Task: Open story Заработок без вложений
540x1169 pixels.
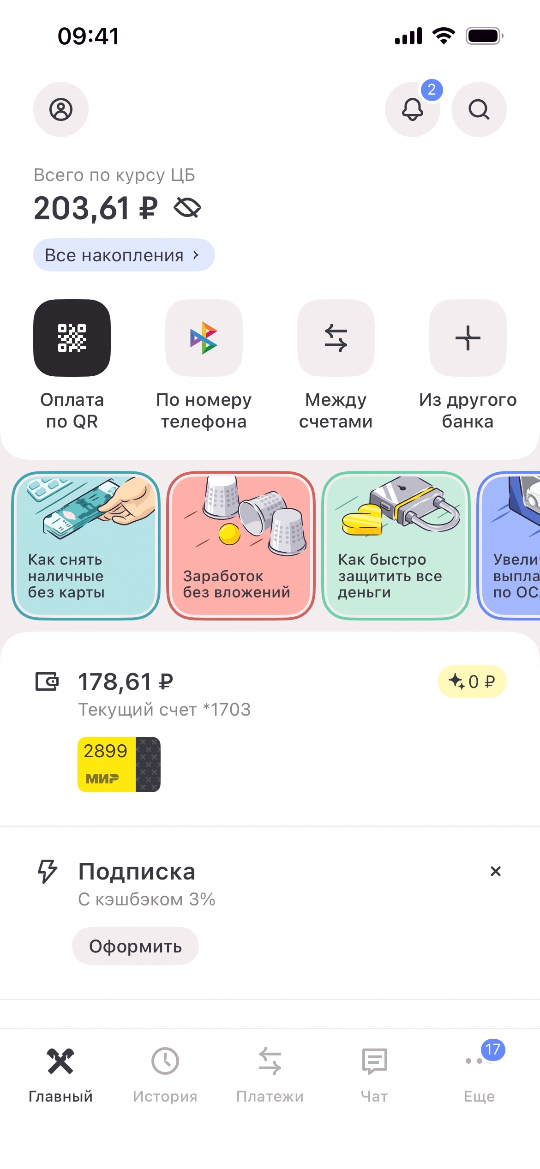Action: tap(241, 545)
